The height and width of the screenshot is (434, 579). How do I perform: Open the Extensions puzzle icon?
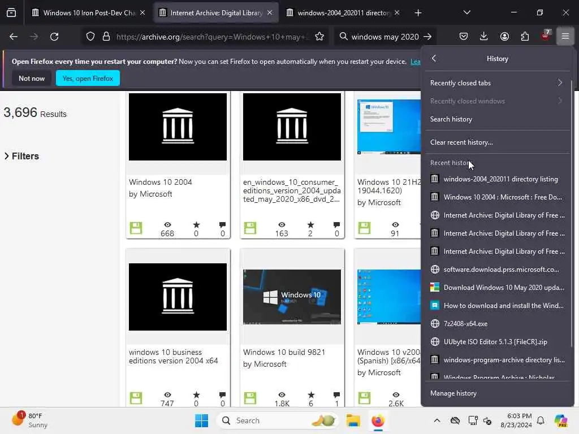525,37
